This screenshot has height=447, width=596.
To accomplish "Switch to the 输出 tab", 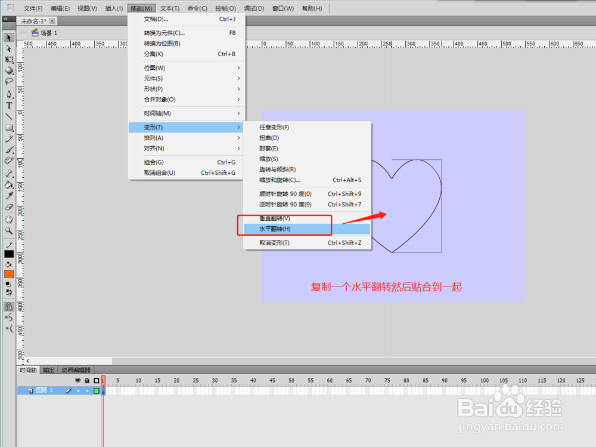I will click(x=49, y=370).
